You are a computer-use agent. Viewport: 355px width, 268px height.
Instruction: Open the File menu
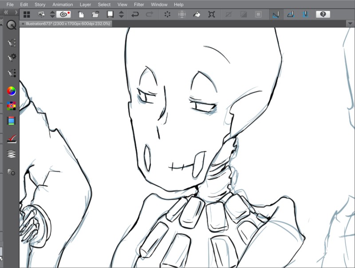pos(10,4)
